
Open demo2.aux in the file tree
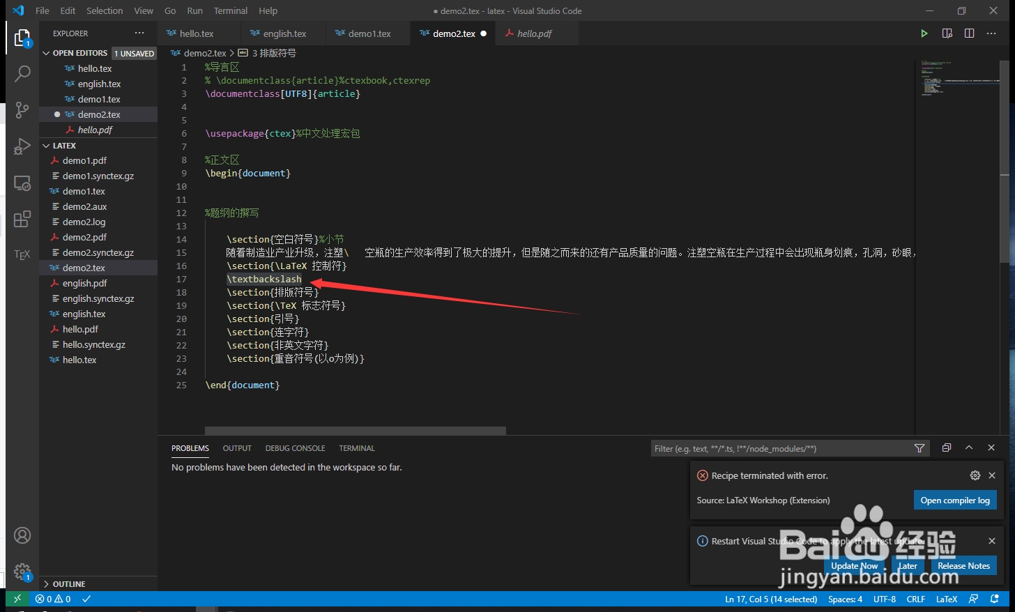pyautogui.click(x=84, y=206)
